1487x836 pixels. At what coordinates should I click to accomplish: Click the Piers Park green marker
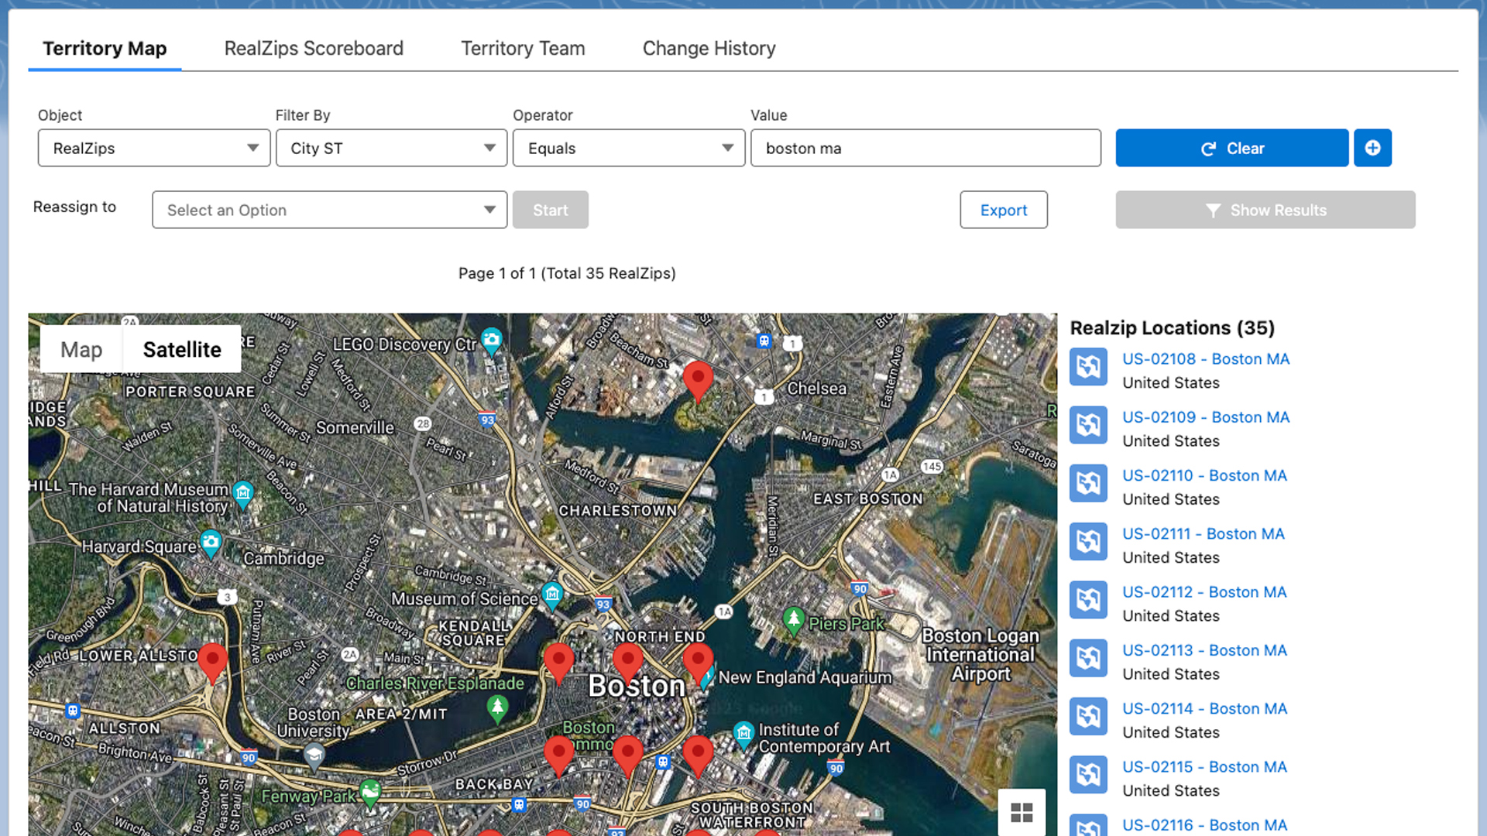pyautogui.click(x=793, y=619)
